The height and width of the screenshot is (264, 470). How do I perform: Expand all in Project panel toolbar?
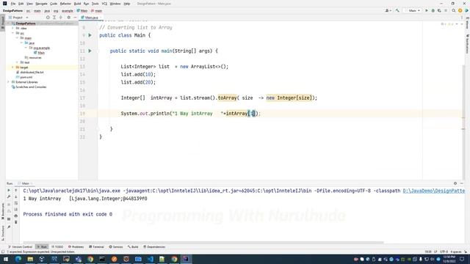[54, 18]
